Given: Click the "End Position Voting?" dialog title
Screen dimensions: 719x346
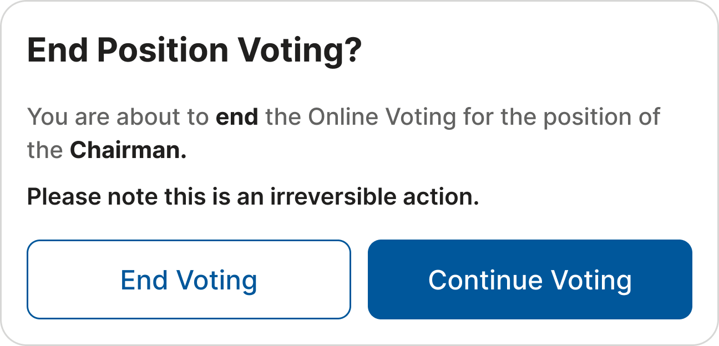Looking at the screenshot, I should click(x=194, y=51).
